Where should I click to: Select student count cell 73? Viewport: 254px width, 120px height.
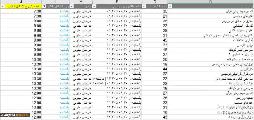tap(155, 45)
